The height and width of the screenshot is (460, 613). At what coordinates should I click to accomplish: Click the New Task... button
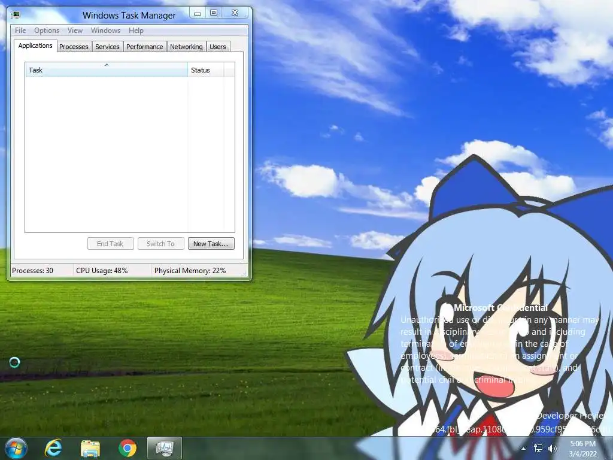coord(211,244)
